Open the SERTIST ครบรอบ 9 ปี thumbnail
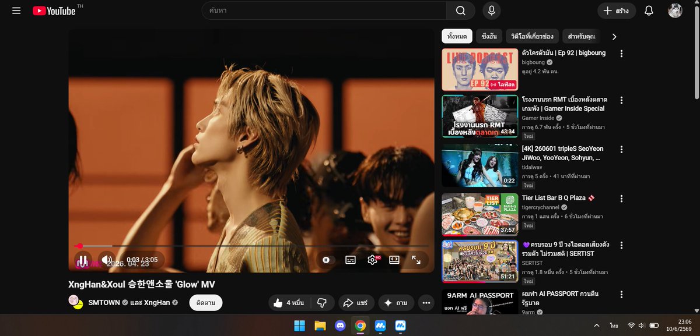700x336 pixels. 480,261
